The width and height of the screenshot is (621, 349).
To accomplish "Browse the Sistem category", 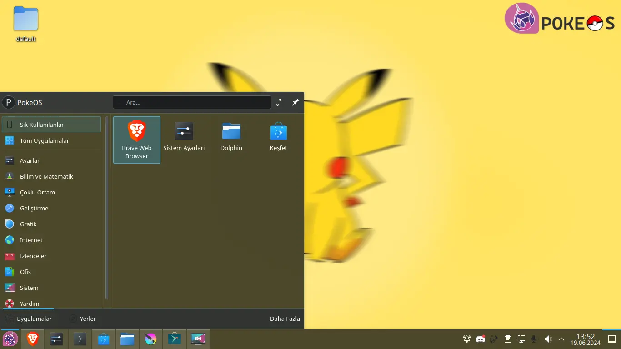I will pyautogui.click(x=51, y=288).
